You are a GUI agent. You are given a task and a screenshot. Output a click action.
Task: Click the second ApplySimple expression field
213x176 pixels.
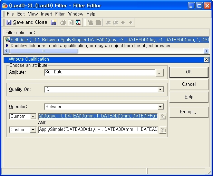pos(98,130)
